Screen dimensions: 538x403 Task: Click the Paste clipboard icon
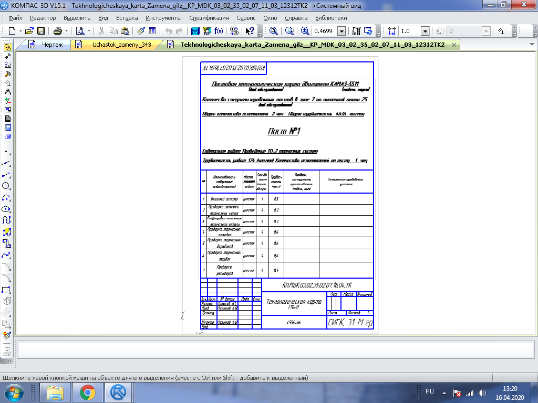125,31
